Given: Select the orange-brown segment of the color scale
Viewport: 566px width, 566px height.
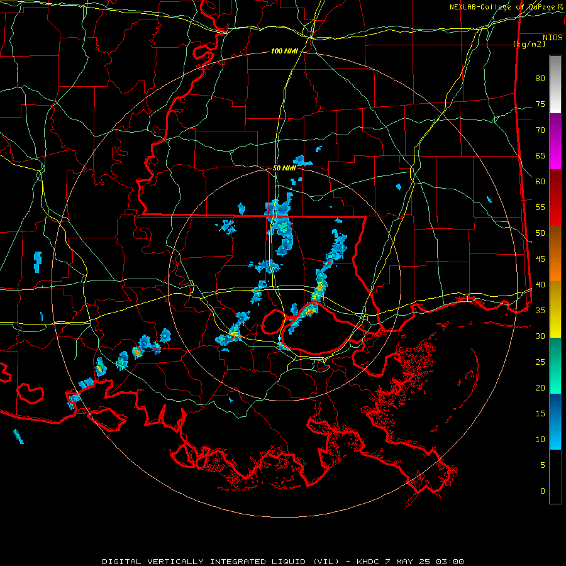Looking at the screenshot, I should click(555, 253).
